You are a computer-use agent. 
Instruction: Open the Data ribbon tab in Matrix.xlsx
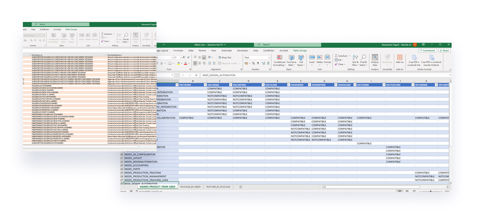point(191,51)
